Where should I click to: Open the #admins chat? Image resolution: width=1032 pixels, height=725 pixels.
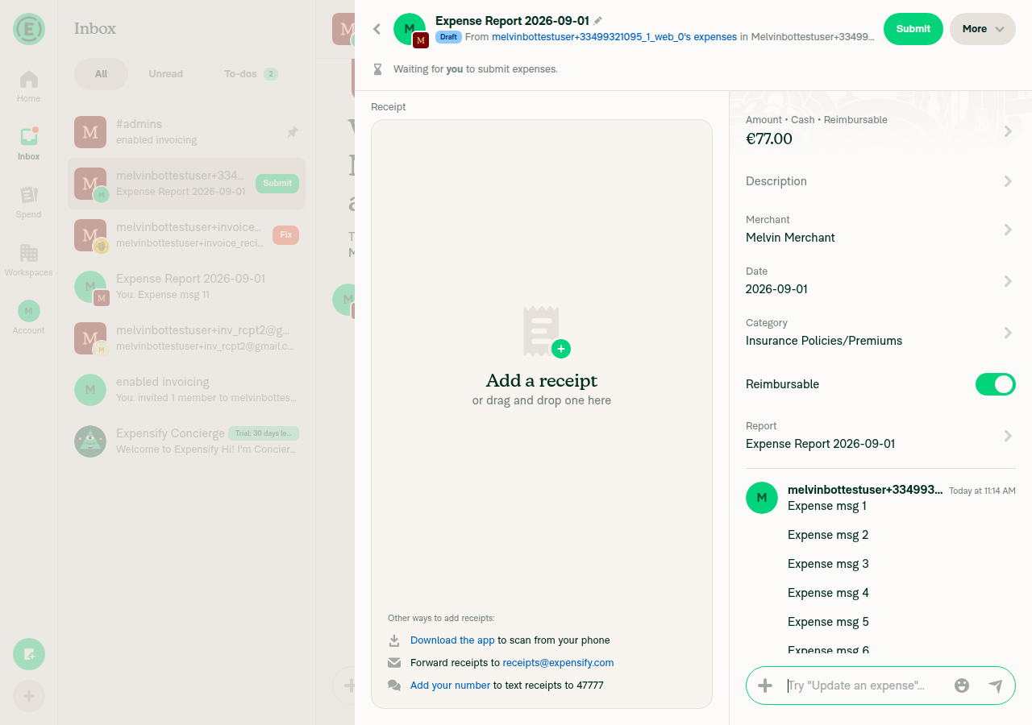click(186, 132)
